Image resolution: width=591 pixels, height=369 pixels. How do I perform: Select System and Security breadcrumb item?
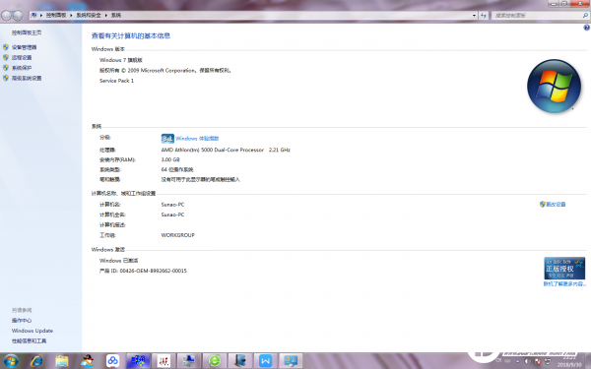pyautogui.click(x=89, y=16)
